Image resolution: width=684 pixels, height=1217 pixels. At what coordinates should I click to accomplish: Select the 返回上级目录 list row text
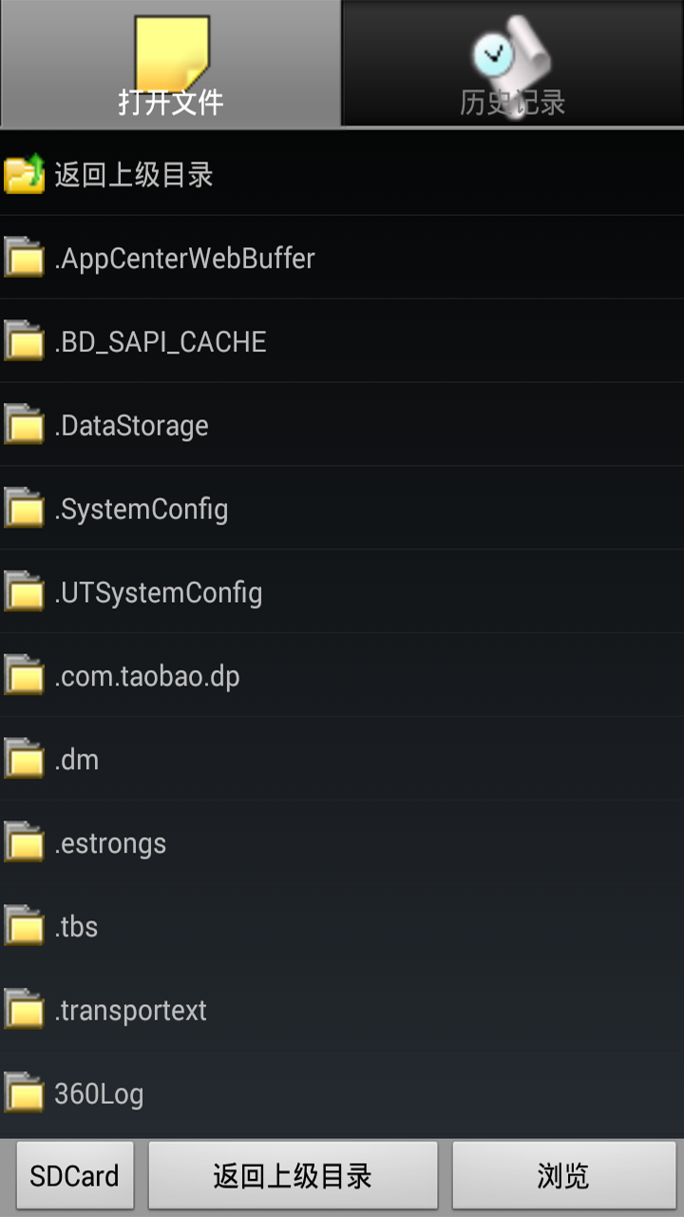tap(134, 175)
